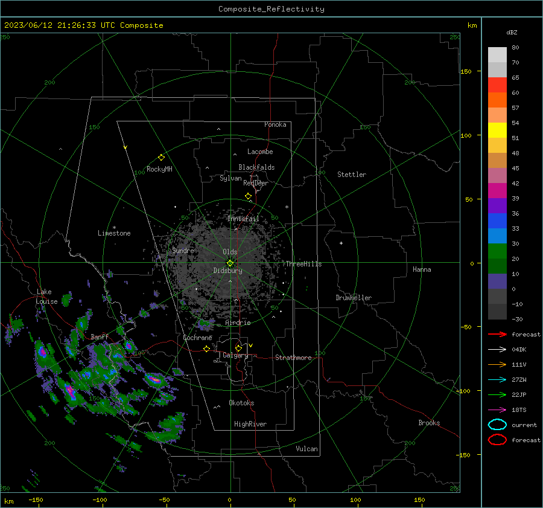Select the asterisk marker east of Innisfail
This screenshot has height=508, width=543.
pyautogui.click(x=287, y=207)
